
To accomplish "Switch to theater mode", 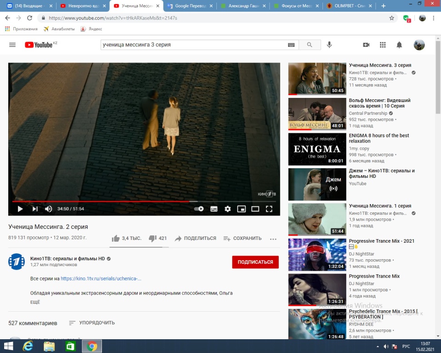I will [x=255, y=209].
